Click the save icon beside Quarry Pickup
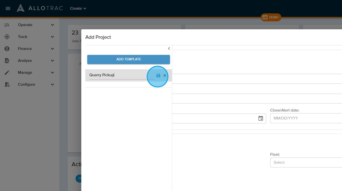Image resolution: width=342 pixels, height=191 pixels. pos(158,75)
